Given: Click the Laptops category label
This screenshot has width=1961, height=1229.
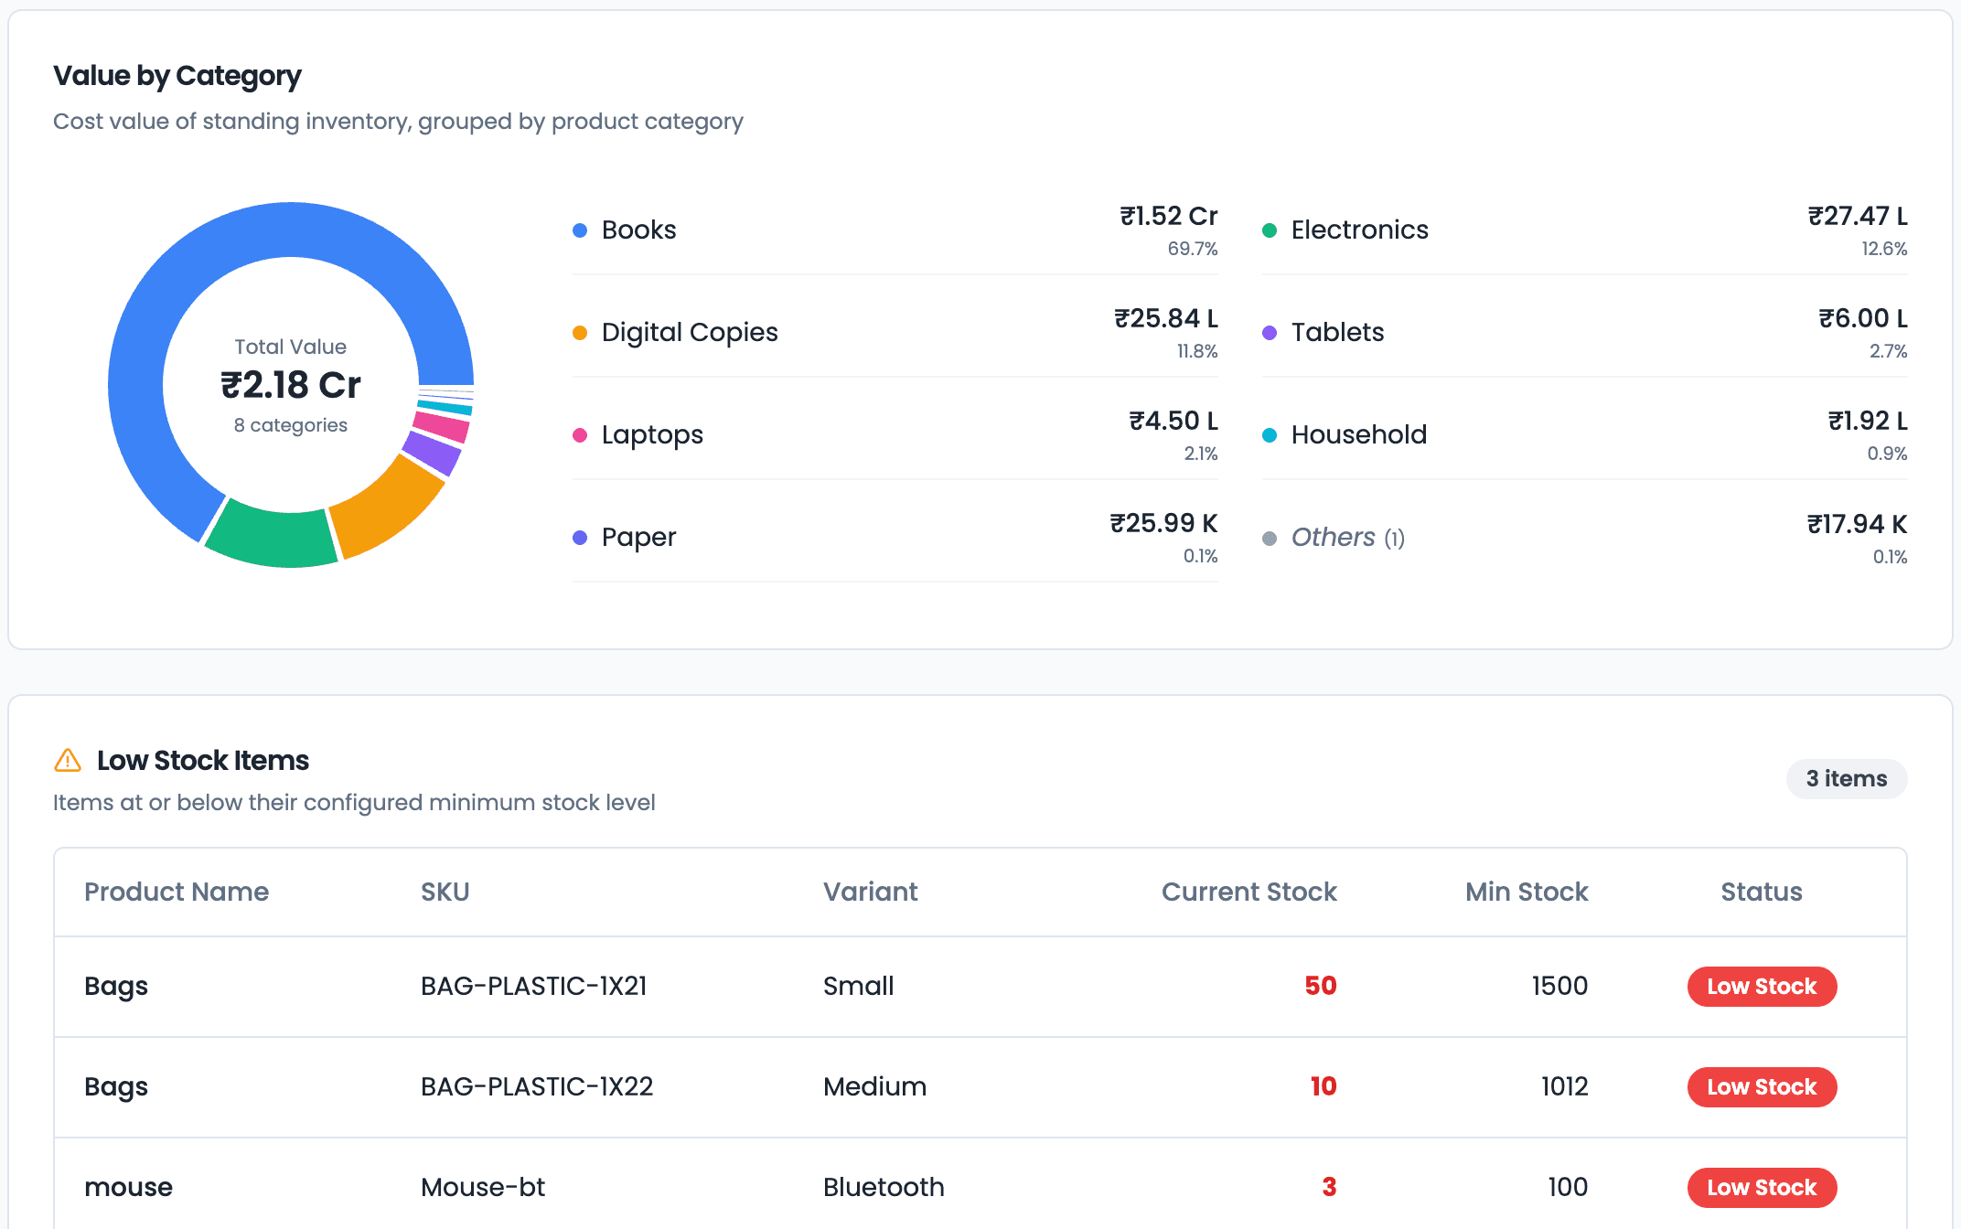Looking at the screenshot, I should tap(652, 435).
